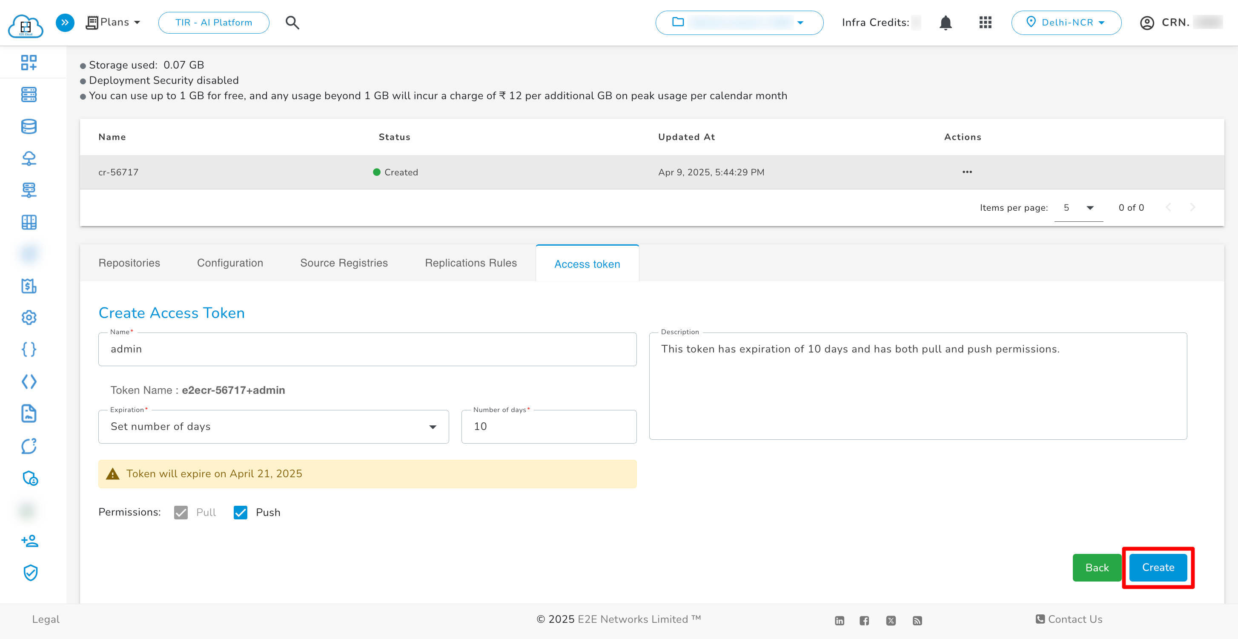Open the database sidebar icon
Viewport: 1238px width, 639px height.
29,126
